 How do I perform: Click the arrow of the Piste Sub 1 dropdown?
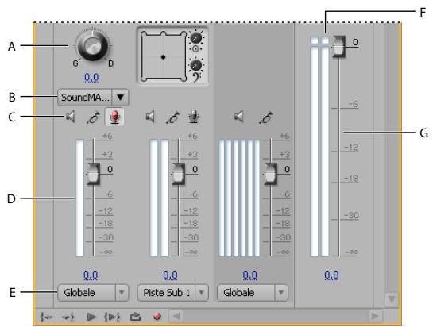[202, 293]
